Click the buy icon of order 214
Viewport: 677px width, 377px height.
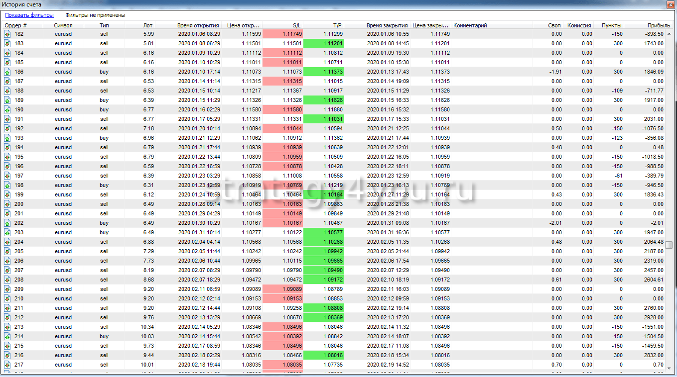(x=7, y=336)
